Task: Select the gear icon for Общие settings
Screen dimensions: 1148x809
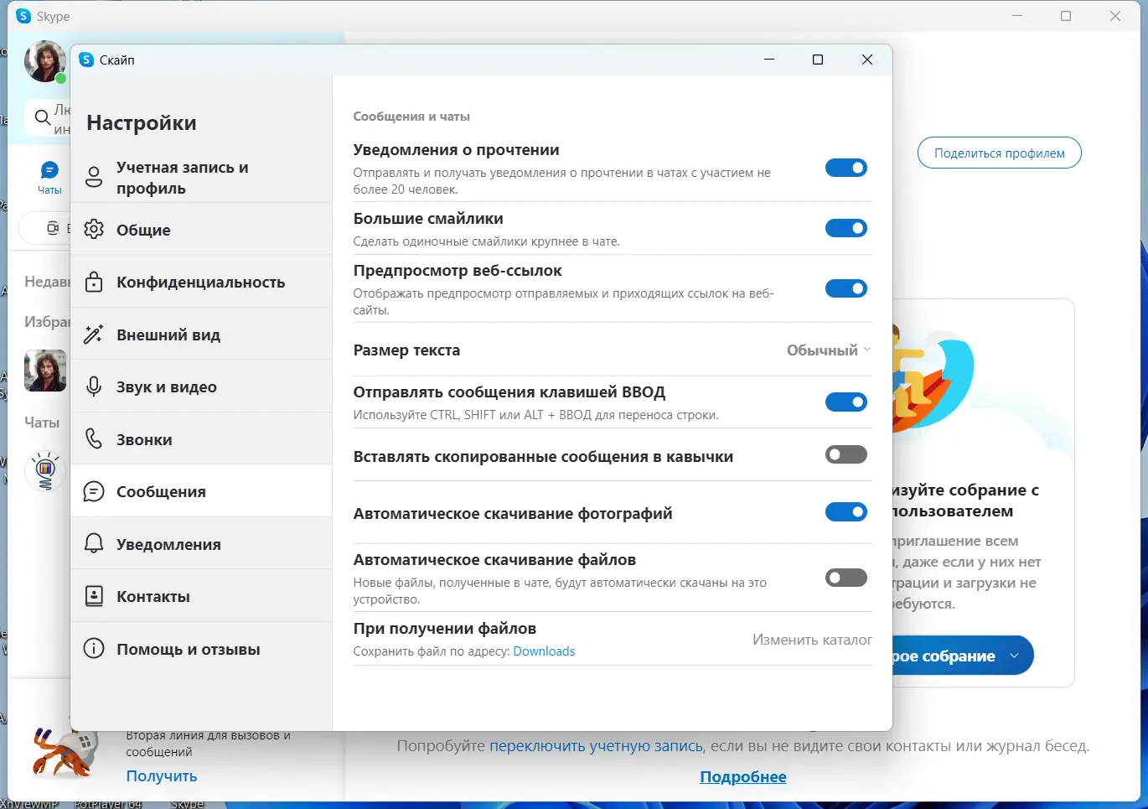Action: tap(95, 229)
